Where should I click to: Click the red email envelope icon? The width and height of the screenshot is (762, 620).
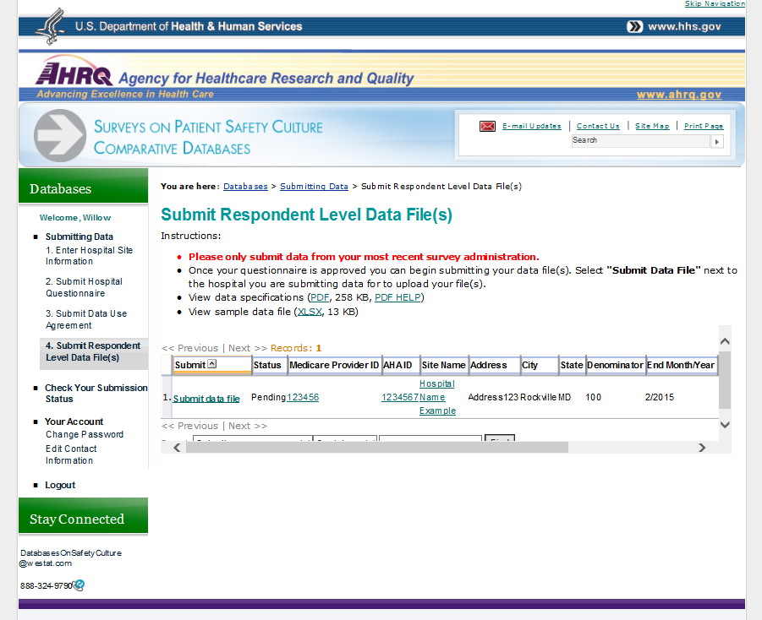[x=487, y=126]
